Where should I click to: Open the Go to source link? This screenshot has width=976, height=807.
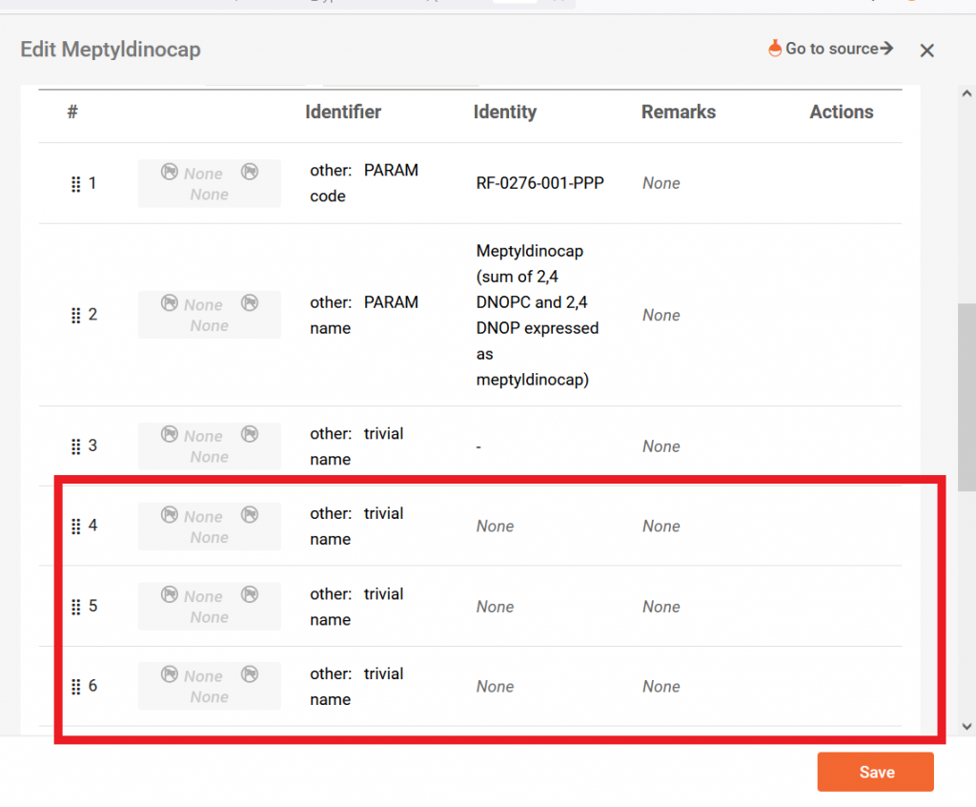click(x=830, y=48)
